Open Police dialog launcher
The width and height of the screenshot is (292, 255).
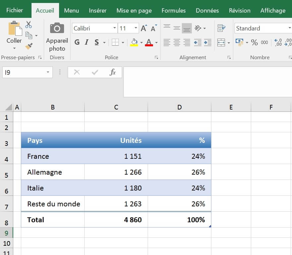(156, 58)
